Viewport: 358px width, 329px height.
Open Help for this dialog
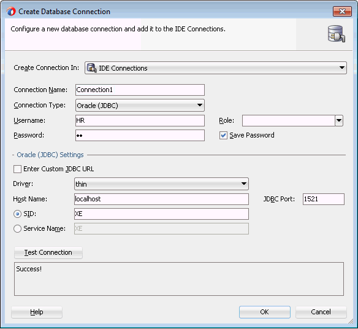coord(37,312)
